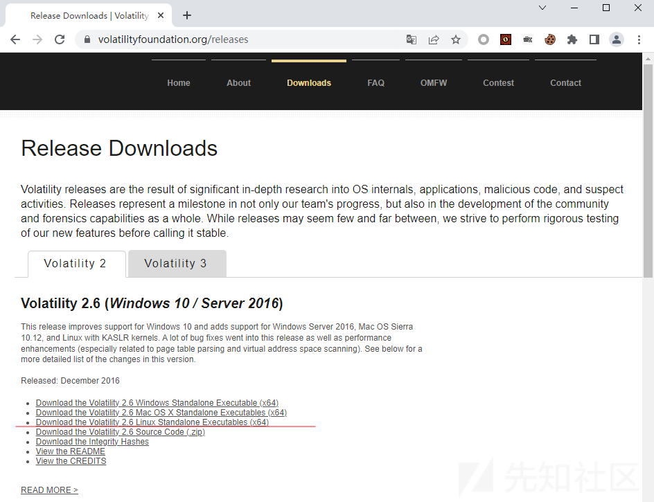
Task: Toggle the browser side panel
Action: tap(594, 39)
